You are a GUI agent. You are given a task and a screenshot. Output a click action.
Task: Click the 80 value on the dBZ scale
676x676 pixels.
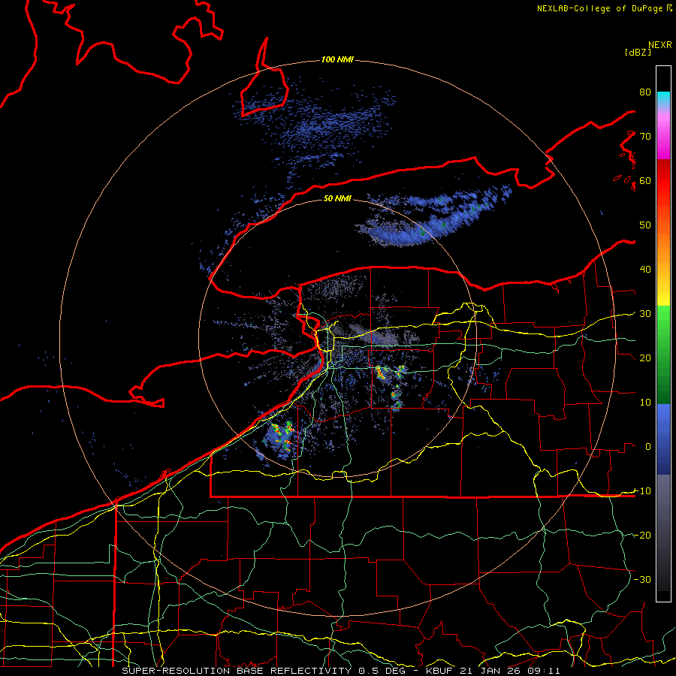(x=645, y=92)
